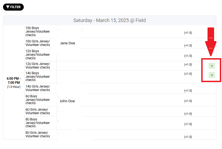
Task: Select the 10U Boys Jersey/Volunteer checks shift
Action: pyautogui.click(x=38, y=32)
